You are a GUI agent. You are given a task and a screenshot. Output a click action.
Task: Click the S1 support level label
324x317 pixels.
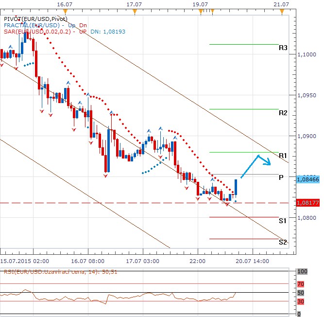[283, 221]
